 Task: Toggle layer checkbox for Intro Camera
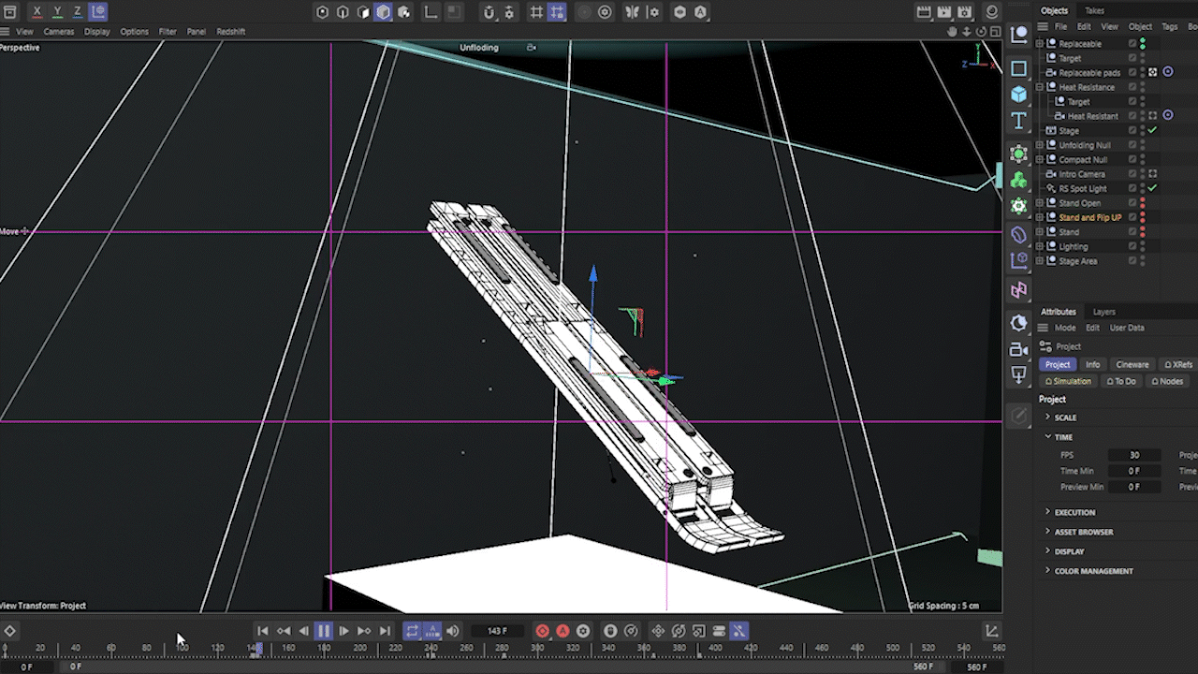[1132, 174]
